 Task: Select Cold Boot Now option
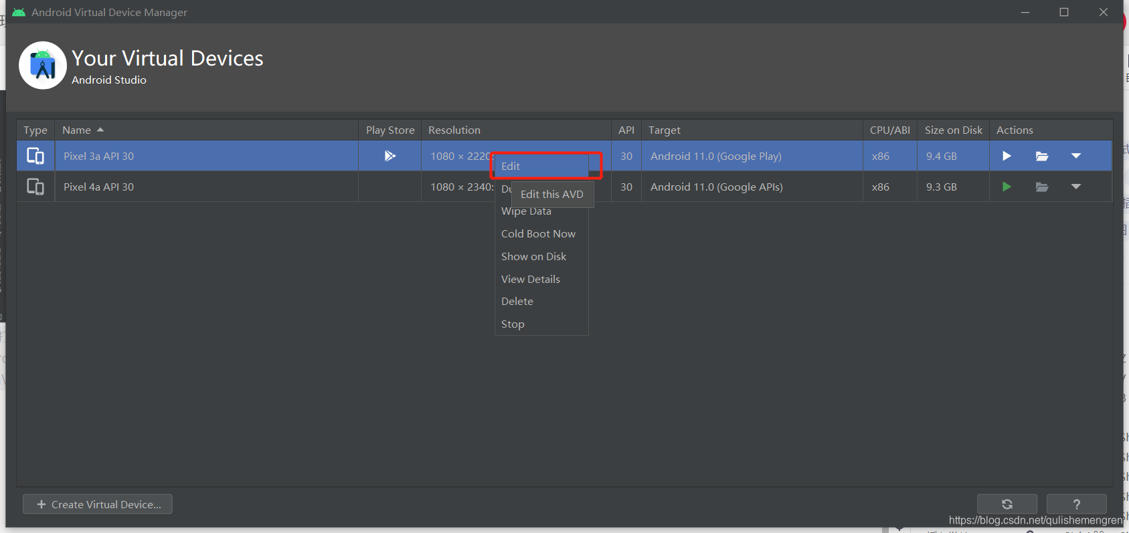(541, 233)
